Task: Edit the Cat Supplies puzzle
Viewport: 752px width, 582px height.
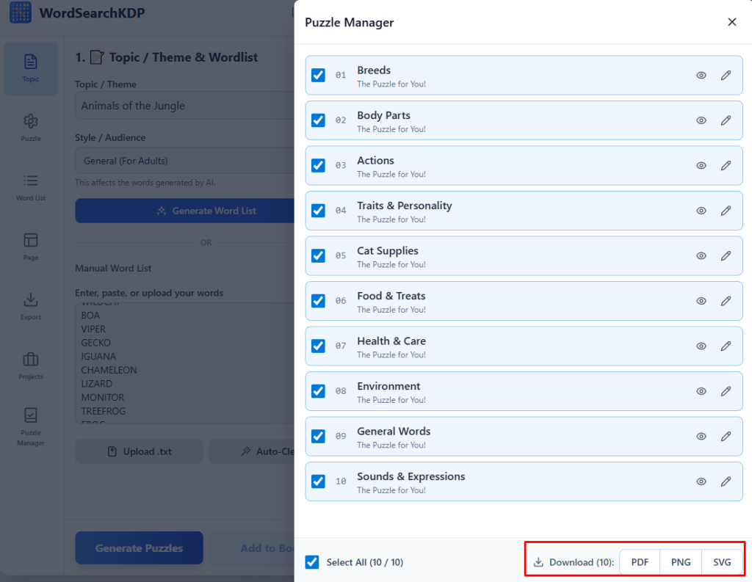Action: (726, 255)
